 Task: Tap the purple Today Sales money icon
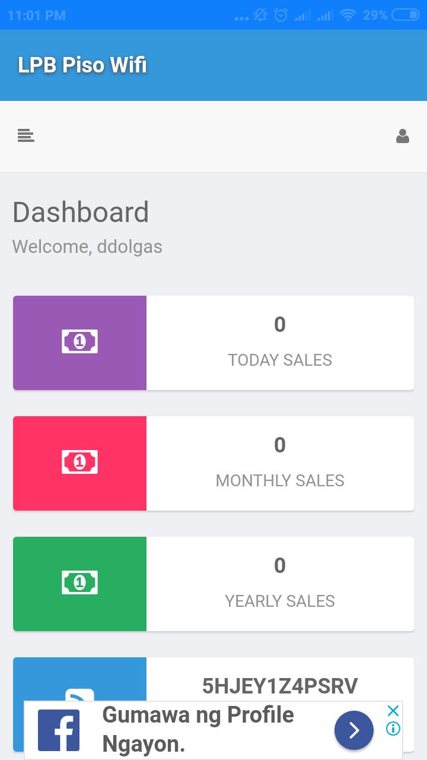click(79, 342)
